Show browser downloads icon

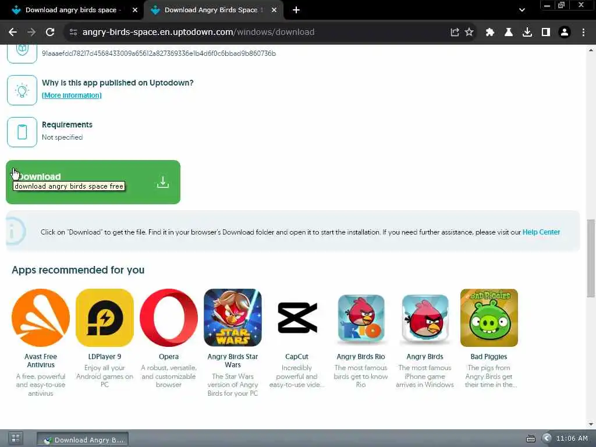point(527,33)
